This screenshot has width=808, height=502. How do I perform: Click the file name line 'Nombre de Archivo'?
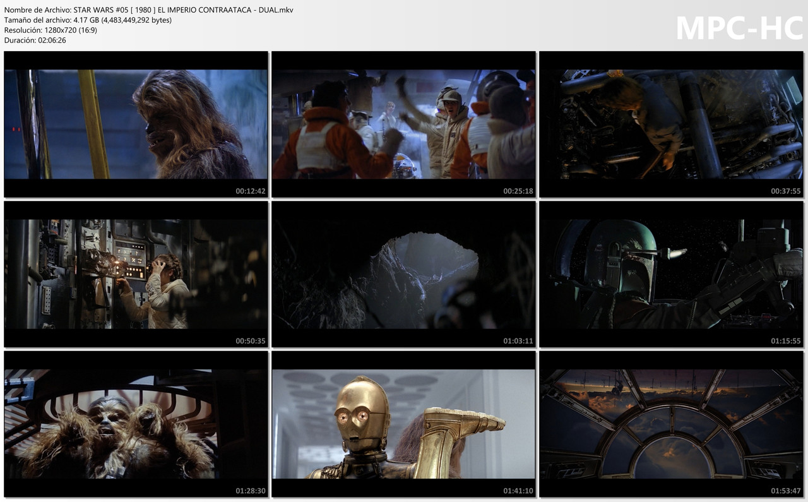[x=148, y=10]
